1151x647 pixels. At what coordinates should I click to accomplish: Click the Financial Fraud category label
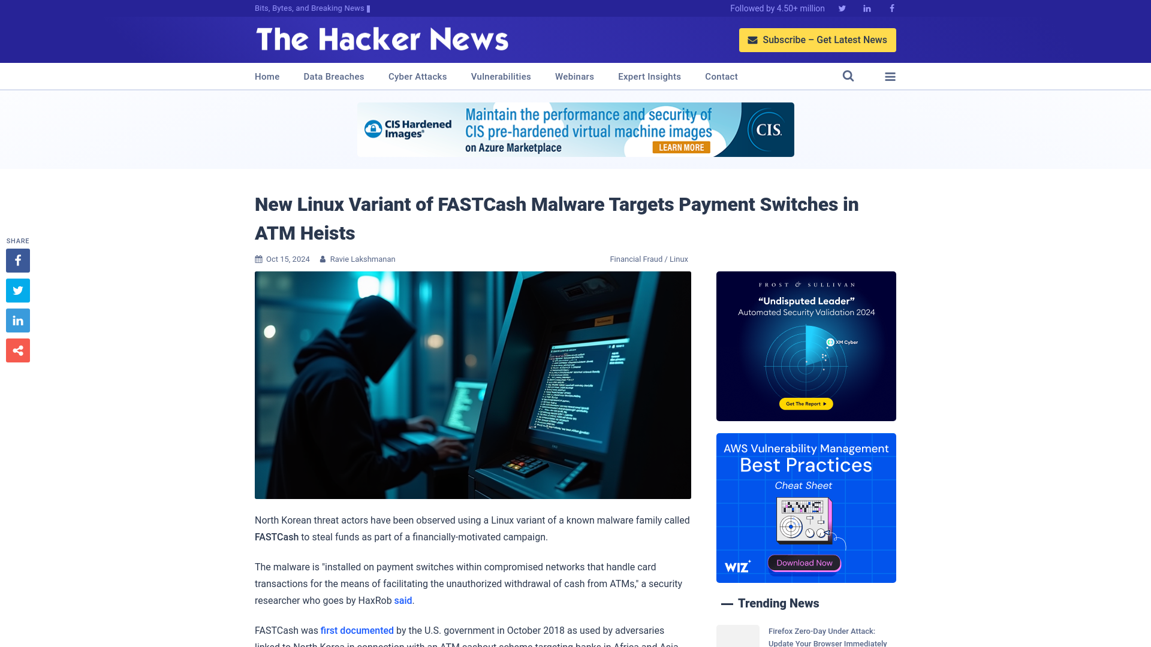click(635, 258)
